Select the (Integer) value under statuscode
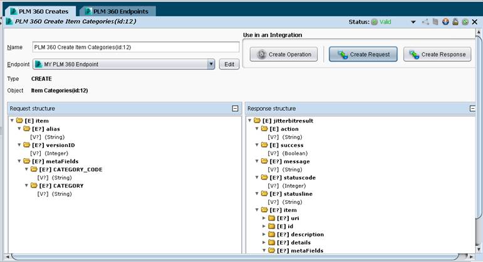The width and height of the screenshot is (483, 262). pos(294,186)
